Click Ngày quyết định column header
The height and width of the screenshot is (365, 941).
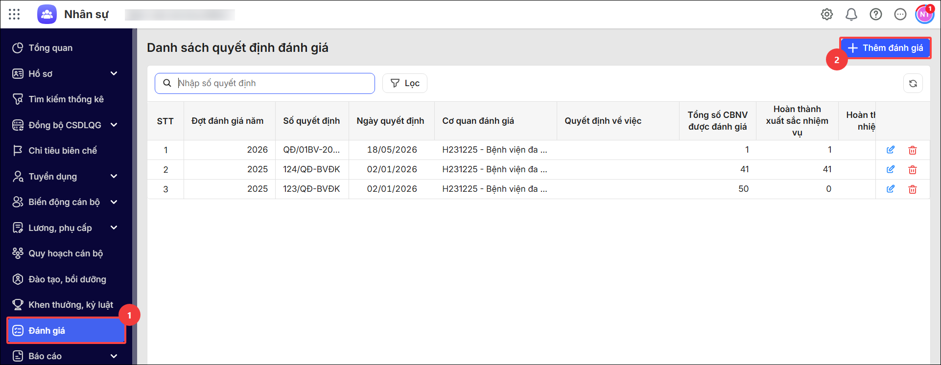pyautogui.click(x=391, y=121)
